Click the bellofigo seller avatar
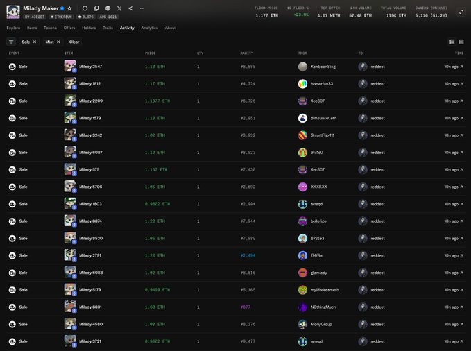The image size is (471, 351). coord(302,221)
